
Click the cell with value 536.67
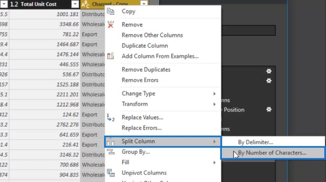pos(44,74)
